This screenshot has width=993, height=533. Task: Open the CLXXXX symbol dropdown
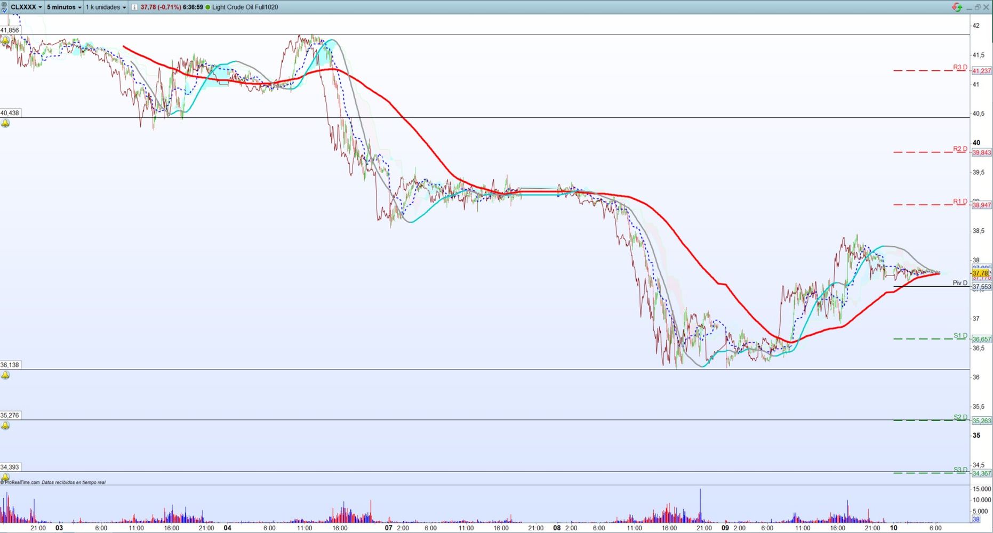click(x=26, y=7)
